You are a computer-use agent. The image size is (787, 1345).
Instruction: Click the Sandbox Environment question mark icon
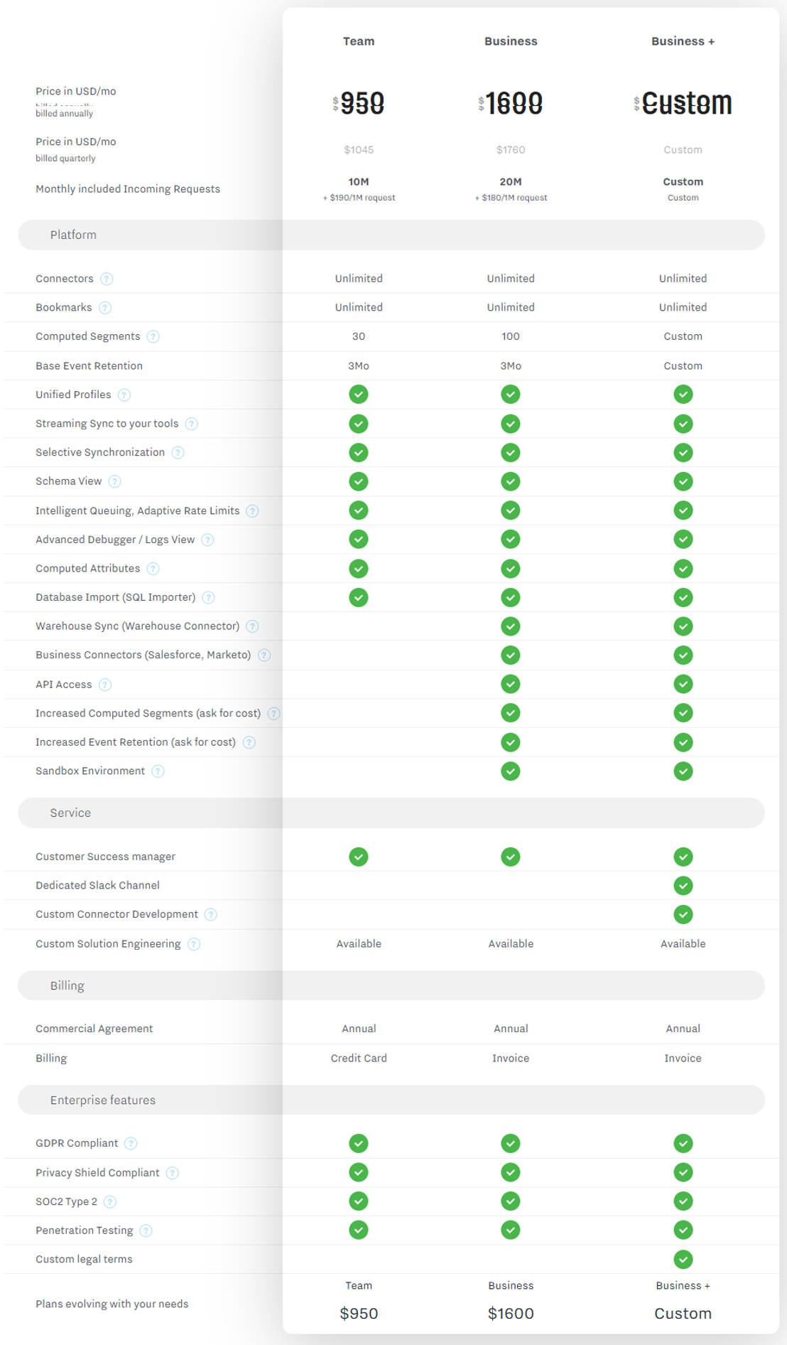[158, 771]
